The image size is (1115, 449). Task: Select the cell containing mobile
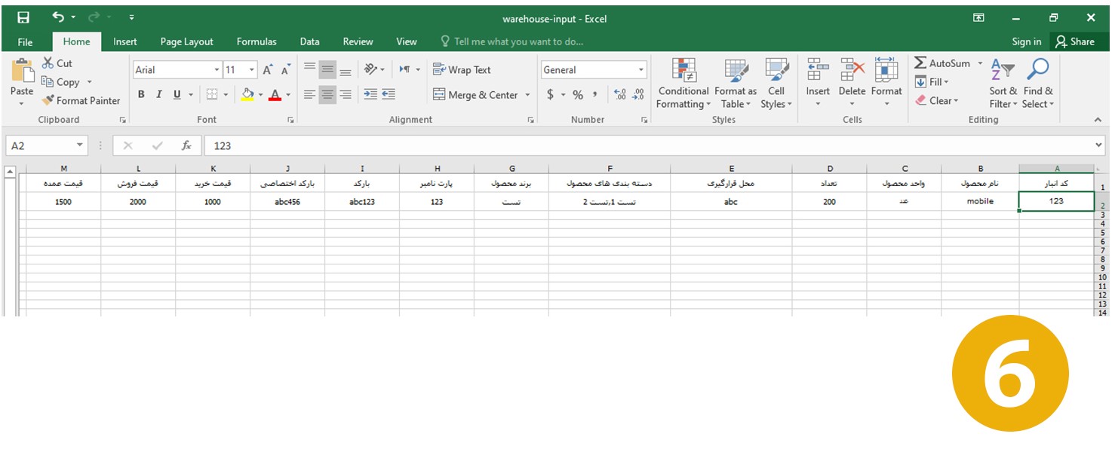980,201
